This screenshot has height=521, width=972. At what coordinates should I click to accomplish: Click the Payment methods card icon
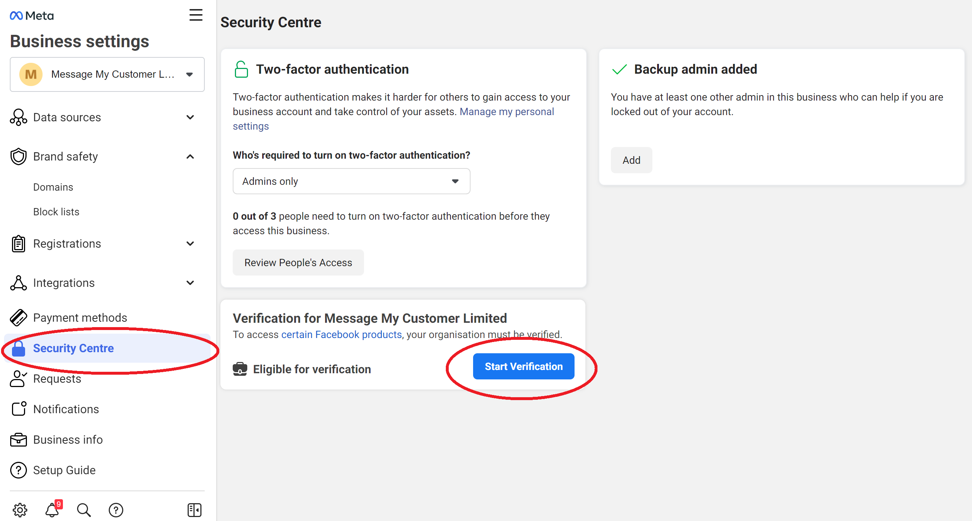pyautogui.click(x=18, y=318)
